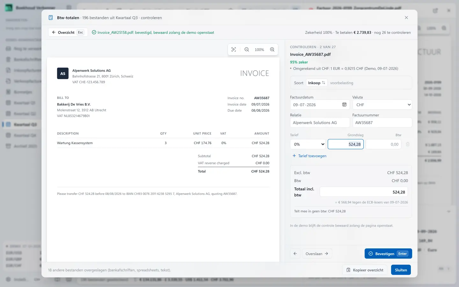Click the 'Zekerheid 100%' status text

click(319, 32)
